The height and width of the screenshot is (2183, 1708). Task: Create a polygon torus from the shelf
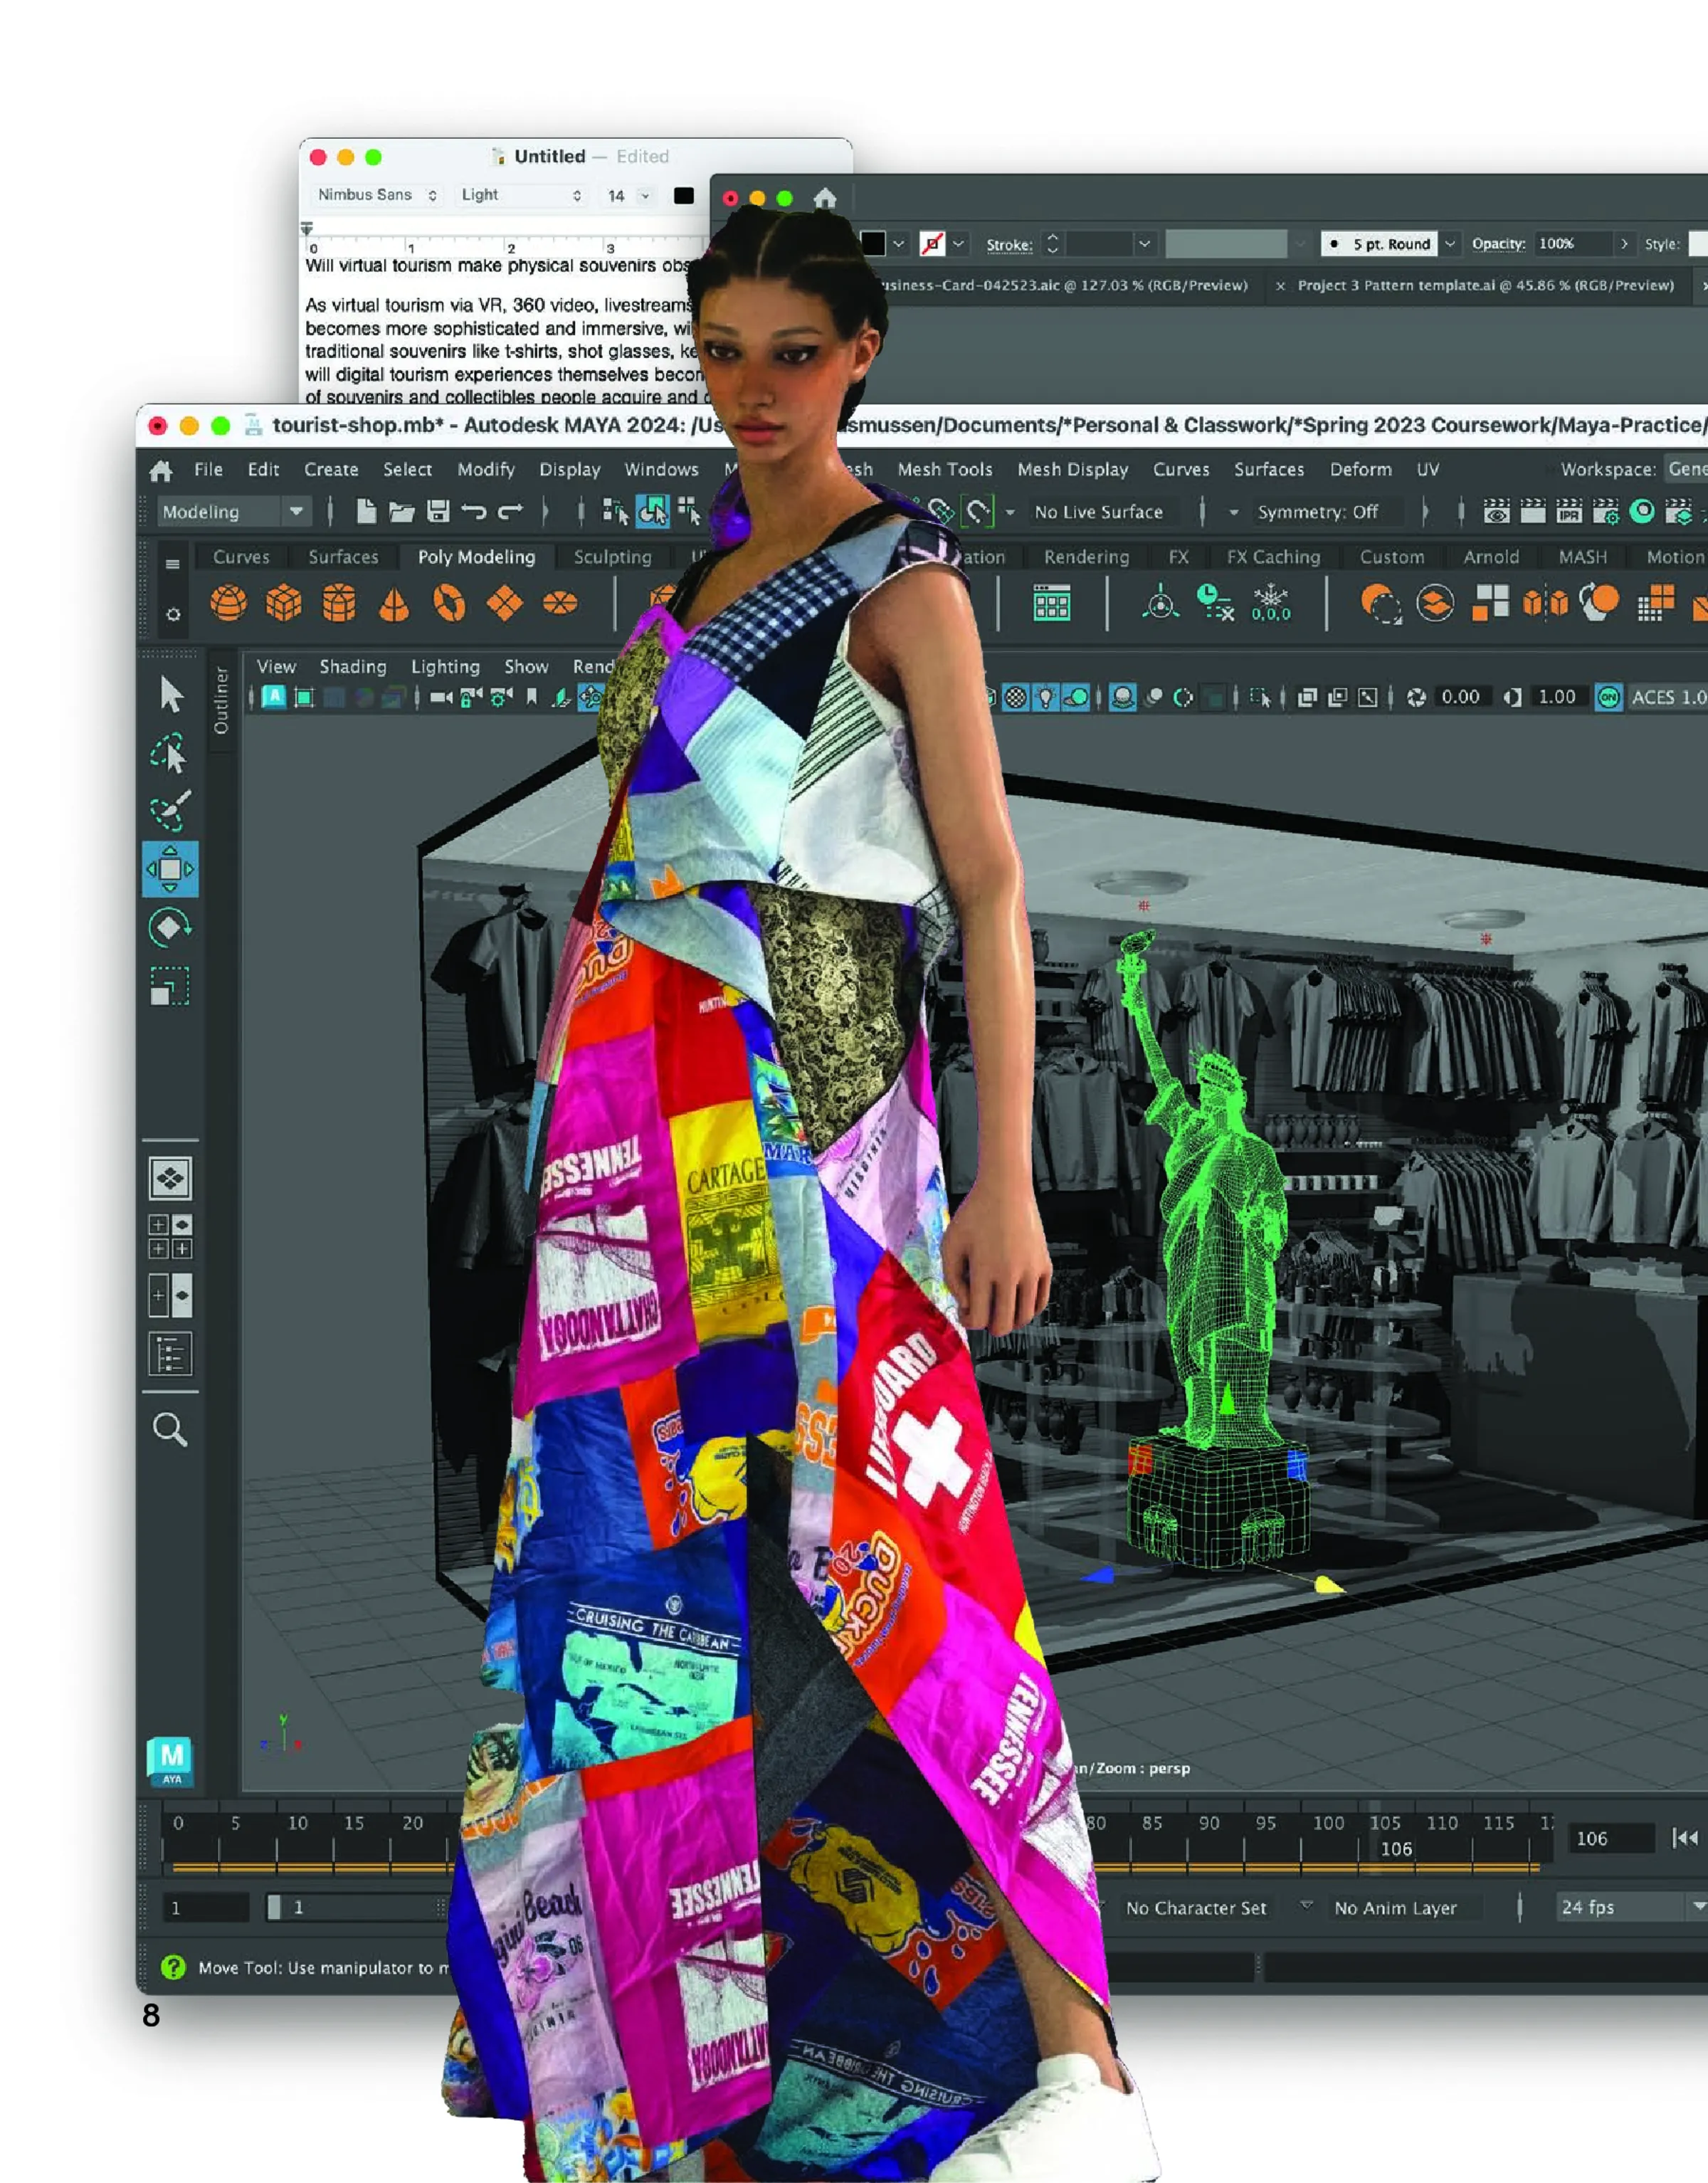pos(449,603)
